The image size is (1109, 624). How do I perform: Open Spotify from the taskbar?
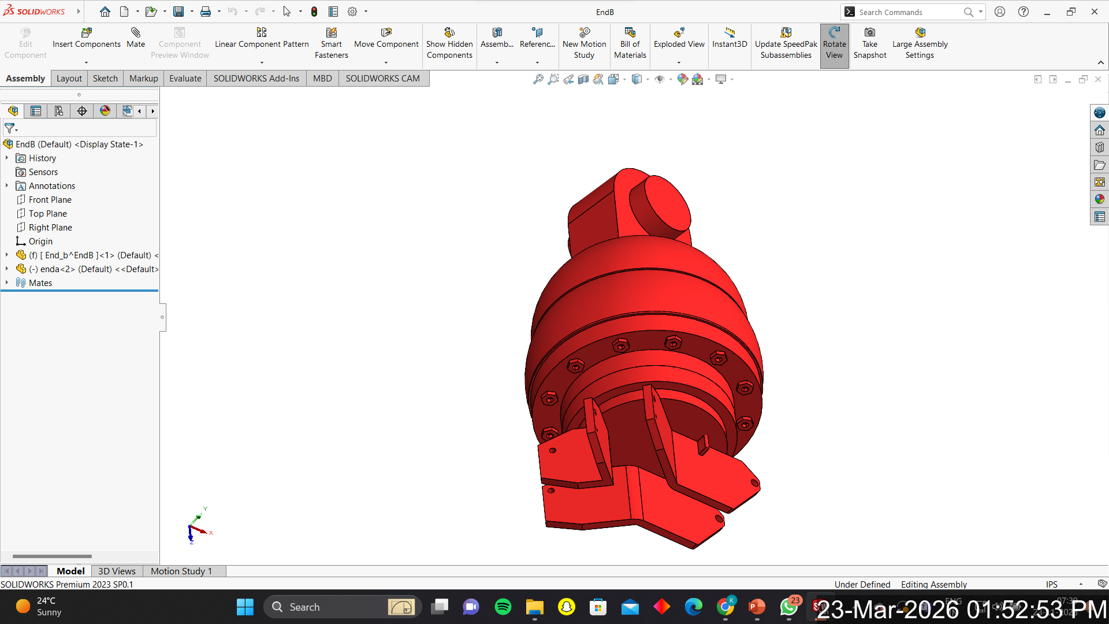(503, 607)
